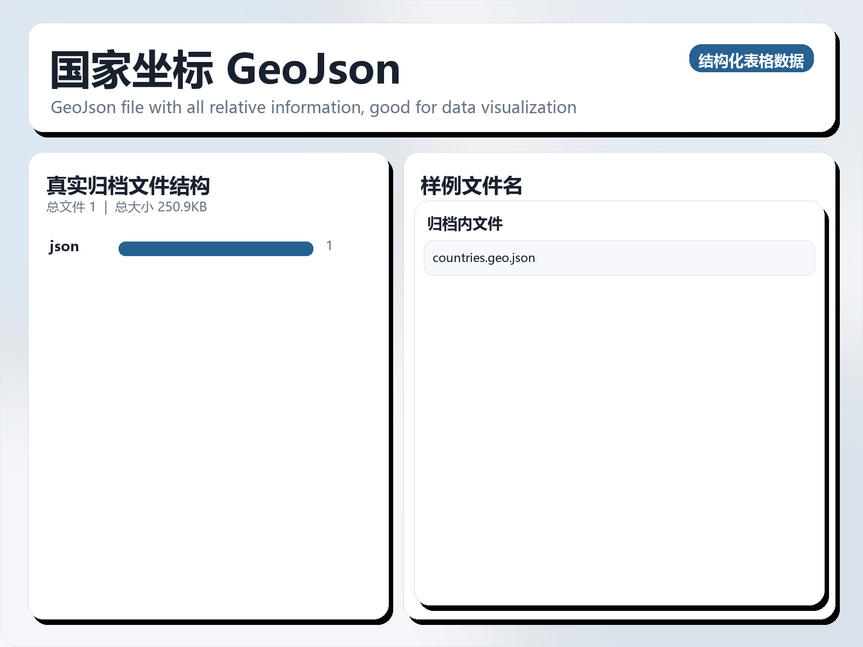Screen dimensions: 863x647
Task: Click the 国家坐标 GeoJson title
Action: pyautogui.click(x=224, y=69)
